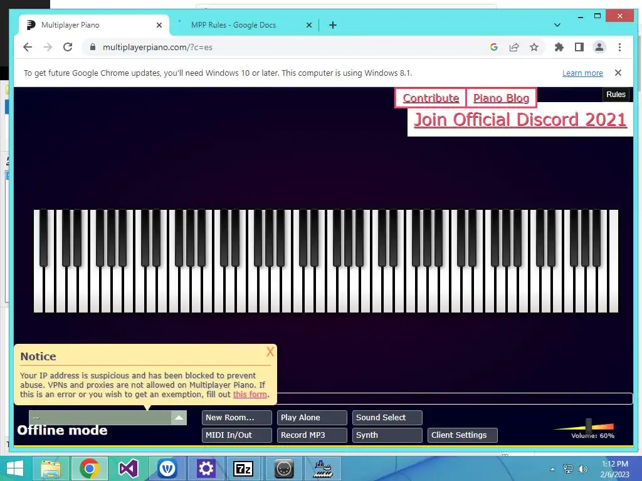Toggle the Chrome side panel
The width and height of the screenshot is (642, 481).
click(579, 47)
